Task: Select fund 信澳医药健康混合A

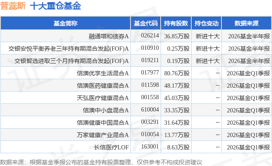Action: pos(103,86)
